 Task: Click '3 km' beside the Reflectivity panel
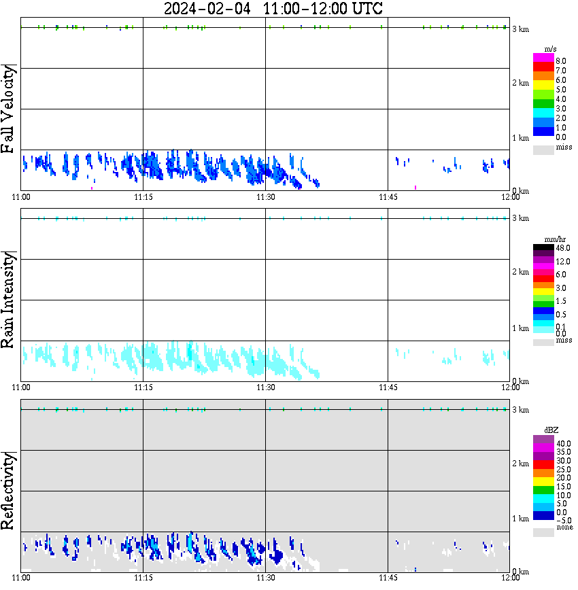click(x=520, y=410)
